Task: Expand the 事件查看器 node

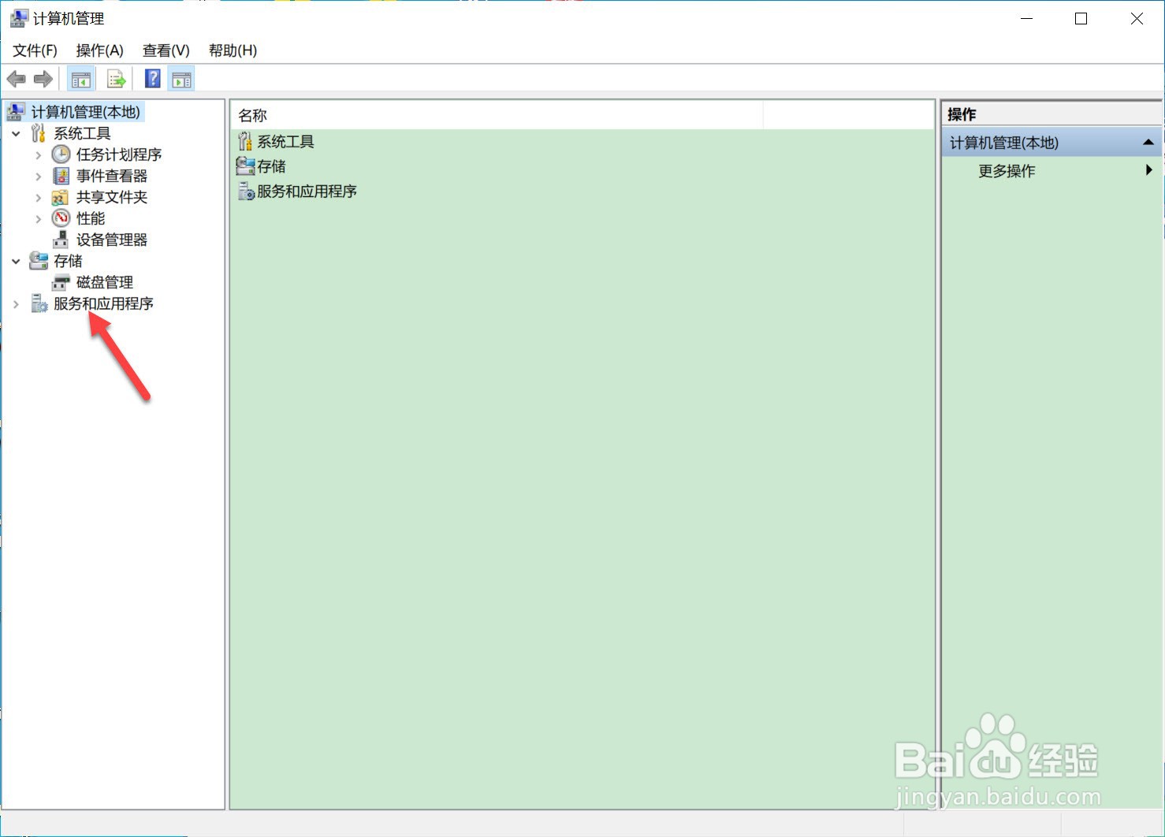Action: (38, 177)
